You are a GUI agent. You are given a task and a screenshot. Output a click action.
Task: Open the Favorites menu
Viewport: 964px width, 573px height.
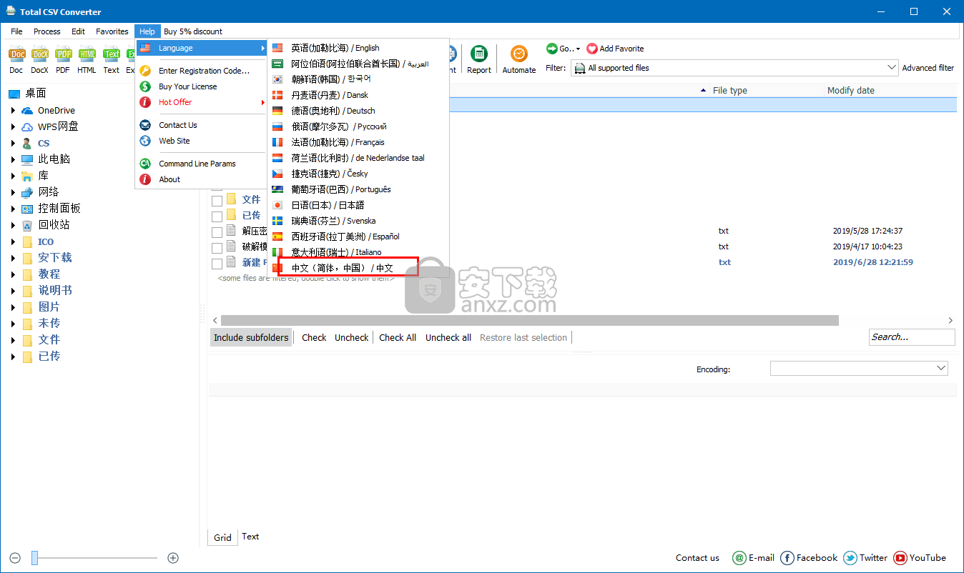[x=112, y=31]
